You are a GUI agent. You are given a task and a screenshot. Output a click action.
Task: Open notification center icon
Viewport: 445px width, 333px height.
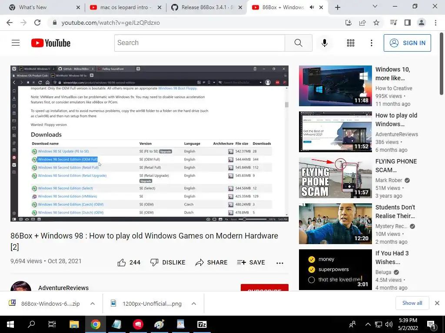[432, 325]
